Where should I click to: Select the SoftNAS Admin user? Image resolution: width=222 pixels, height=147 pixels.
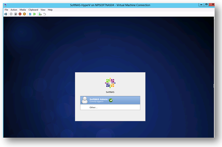(x=110, y=100)
